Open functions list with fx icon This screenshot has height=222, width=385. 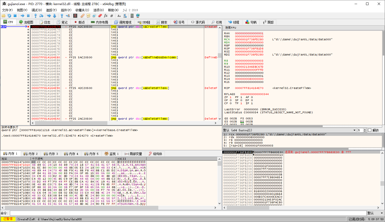click(106, 16)
